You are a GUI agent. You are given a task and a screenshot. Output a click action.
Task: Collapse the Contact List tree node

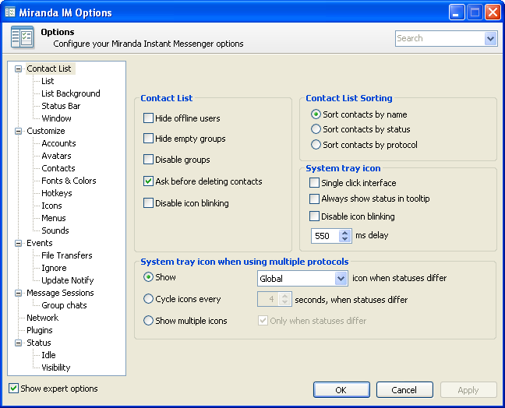pos(19,69)
